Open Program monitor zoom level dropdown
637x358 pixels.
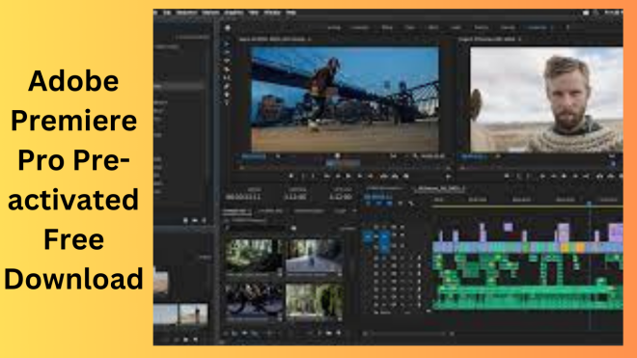tap(499, 156)
